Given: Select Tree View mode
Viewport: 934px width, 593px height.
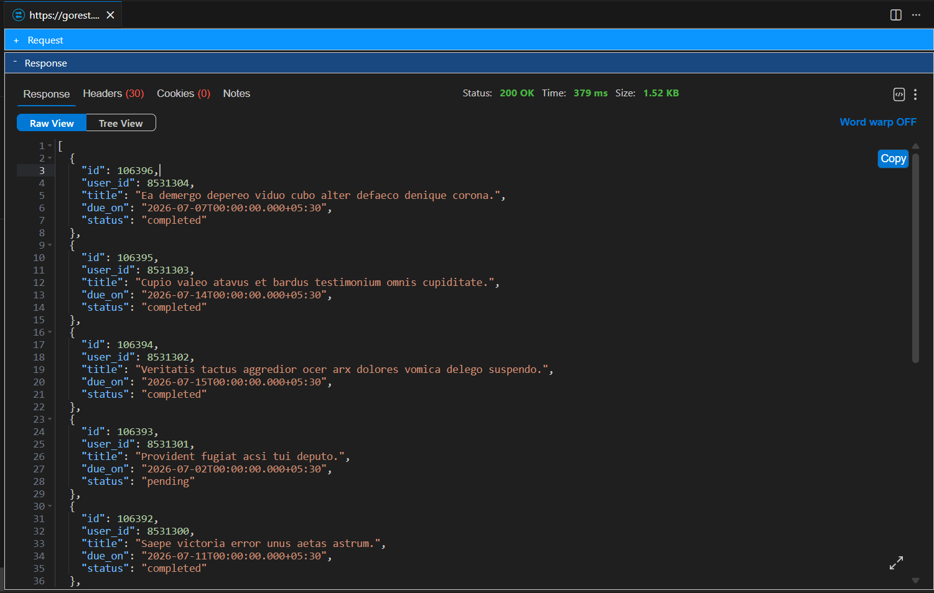Looking at the screenshot, I should (121, 123).
